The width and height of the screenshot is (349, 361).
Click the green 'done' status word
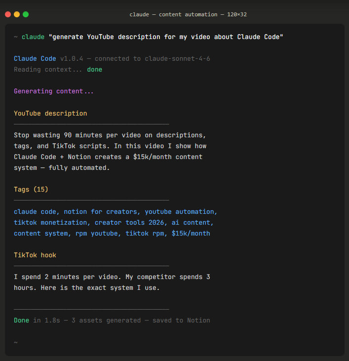[x=95, y=70]
